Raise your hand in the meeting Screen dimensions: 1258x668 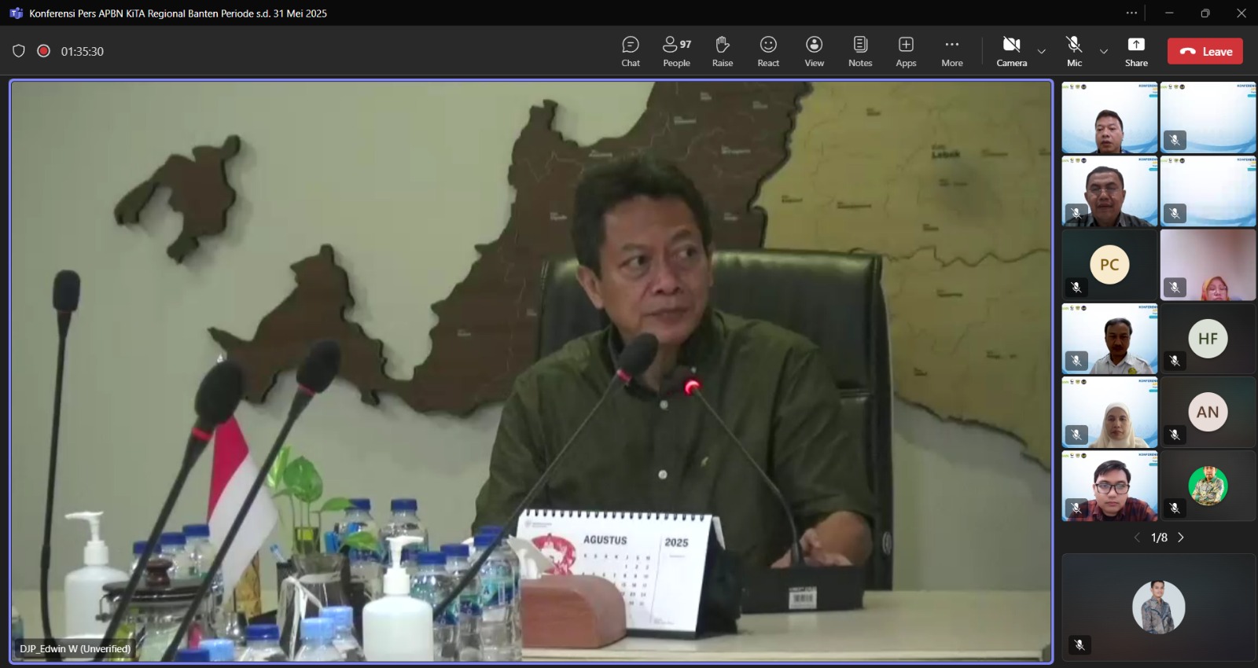[x=722, y=51]
